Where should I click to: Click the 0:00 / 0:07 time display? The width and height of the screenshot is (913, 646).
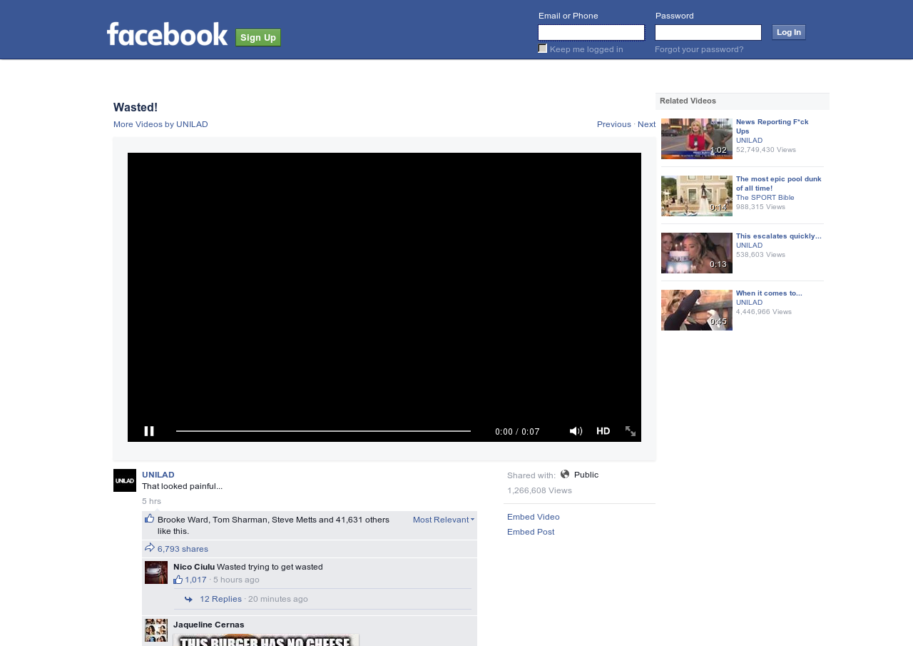(517, 432)
